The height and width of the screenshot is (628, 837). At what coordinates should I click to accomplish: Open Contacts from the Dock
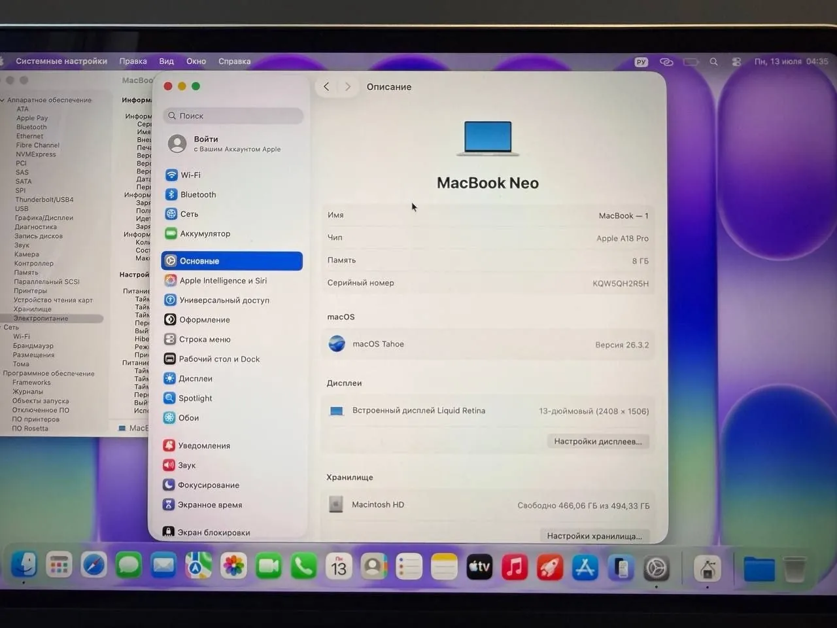click(373, 567)
